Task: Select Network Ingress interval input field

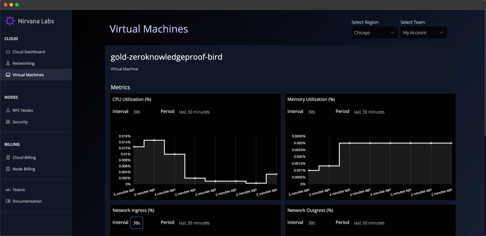Action: (137, 223)
